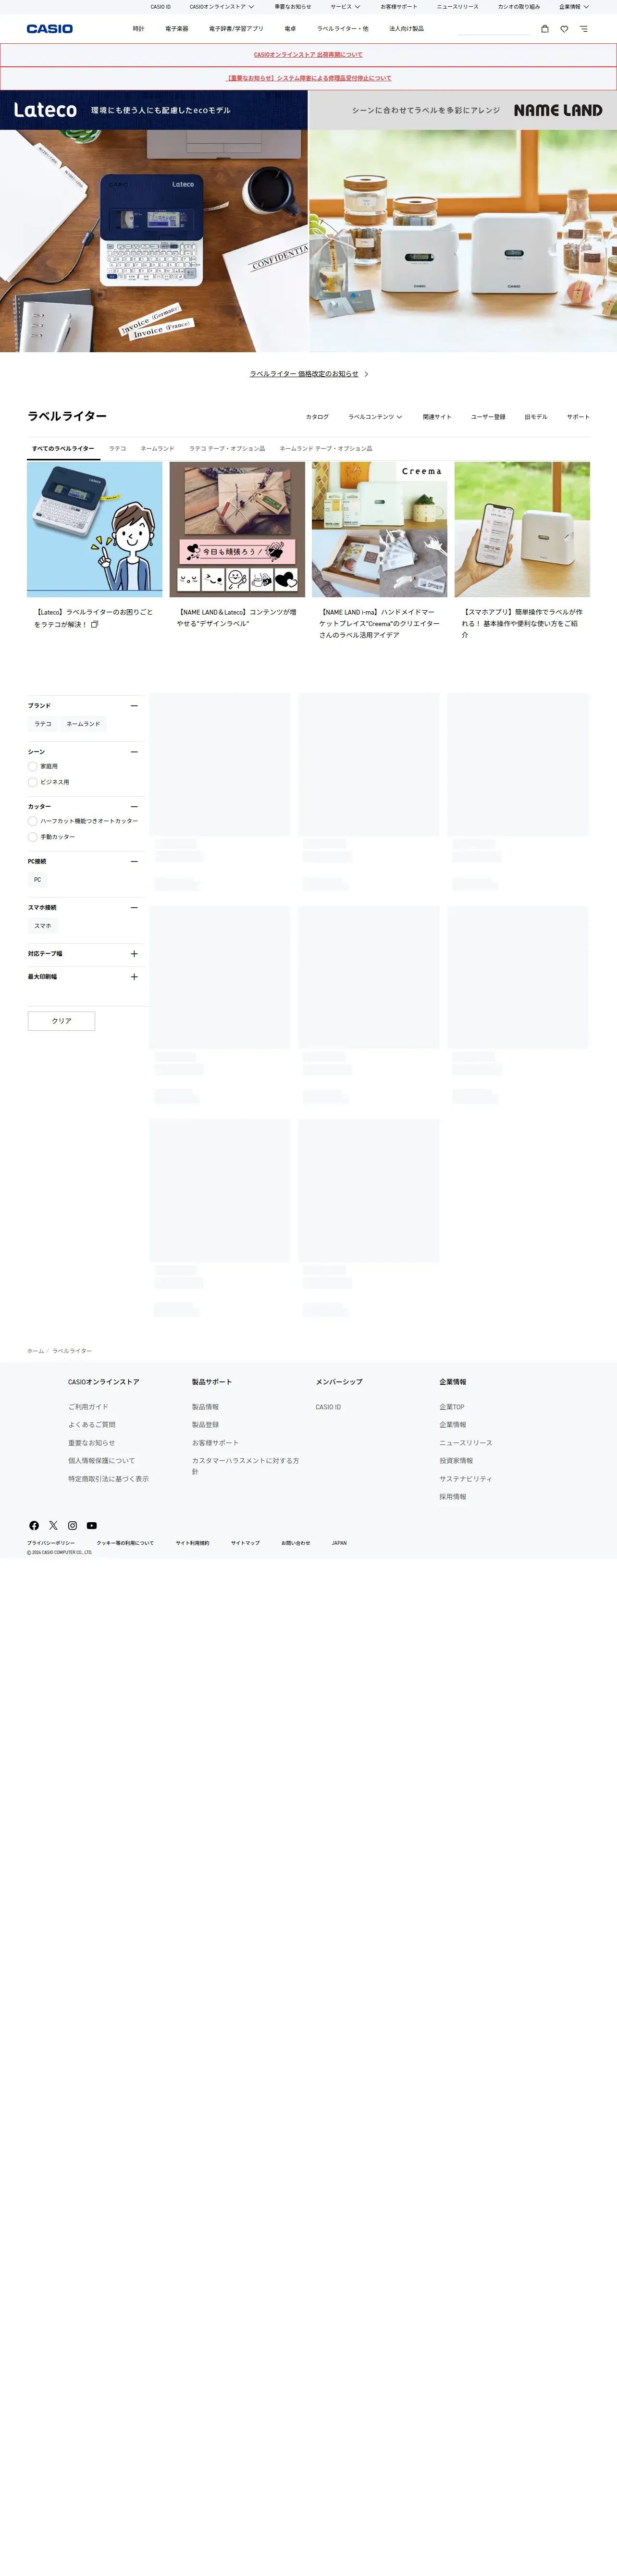Viewport: 617px width, 2576px height.
Task: Switch to the ネームランド tab
Action: click(x=158, y=449)
